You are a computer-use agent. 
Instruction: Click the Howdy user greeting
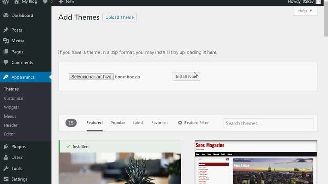pos(301,2)
